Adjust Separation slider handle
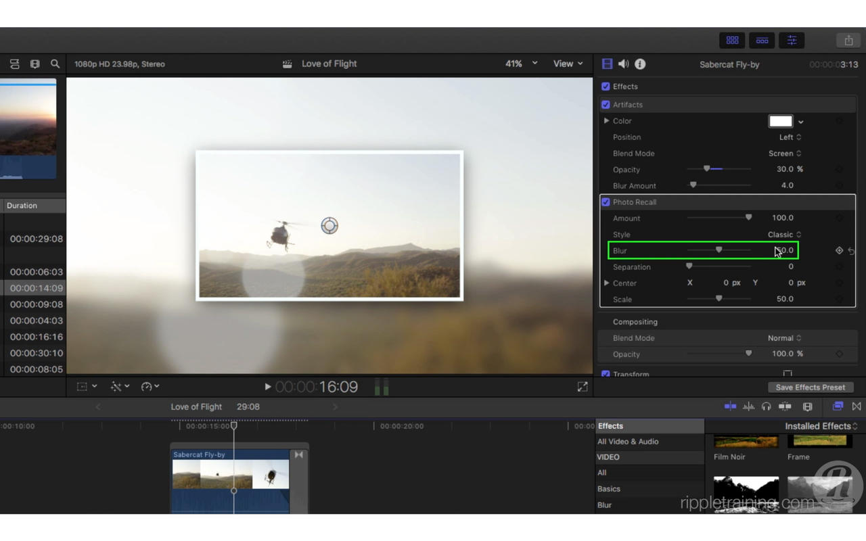Image resolution: width=866 pixels, height=541 pixels. [x=689, y=266]
